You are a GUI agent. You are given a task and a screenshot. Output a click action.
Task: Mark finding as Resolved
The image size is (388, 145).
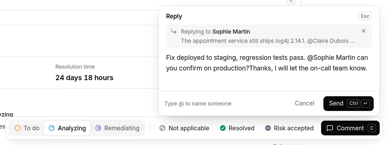237,128
